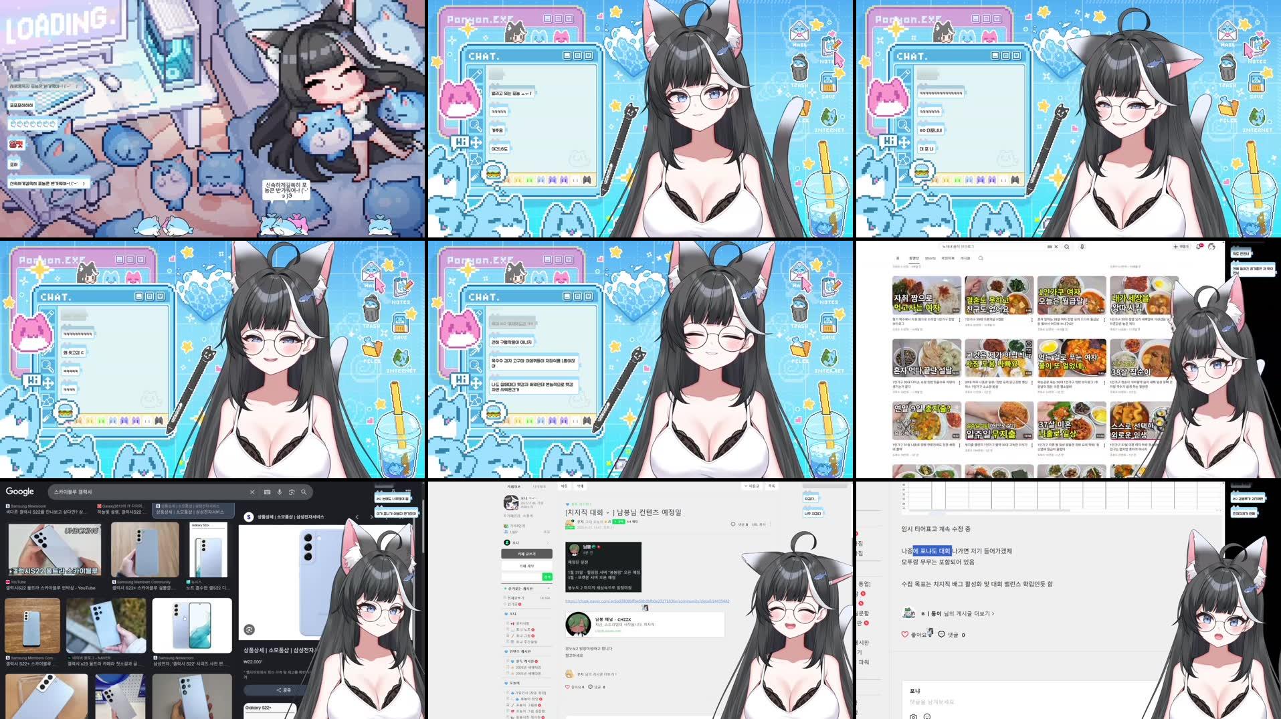Screen dimensions: 1281x719
Task: Expand the 다음글 next-post dropdown
Action: (752, 486)
